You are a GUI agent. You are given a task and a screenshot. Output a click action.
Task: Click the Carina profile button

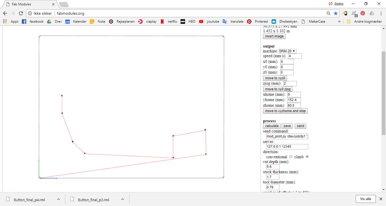click(x=336, y=4)
